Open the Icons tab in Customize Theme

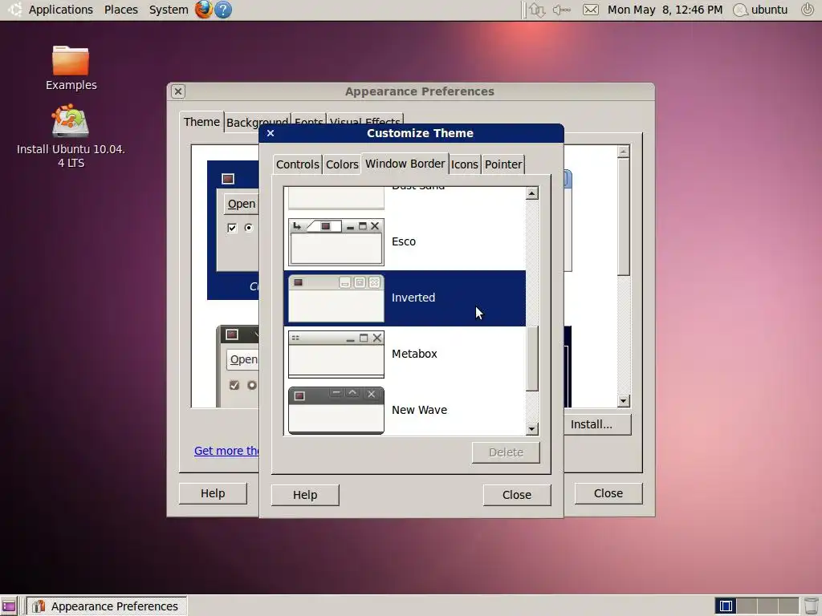click(465, 164)
